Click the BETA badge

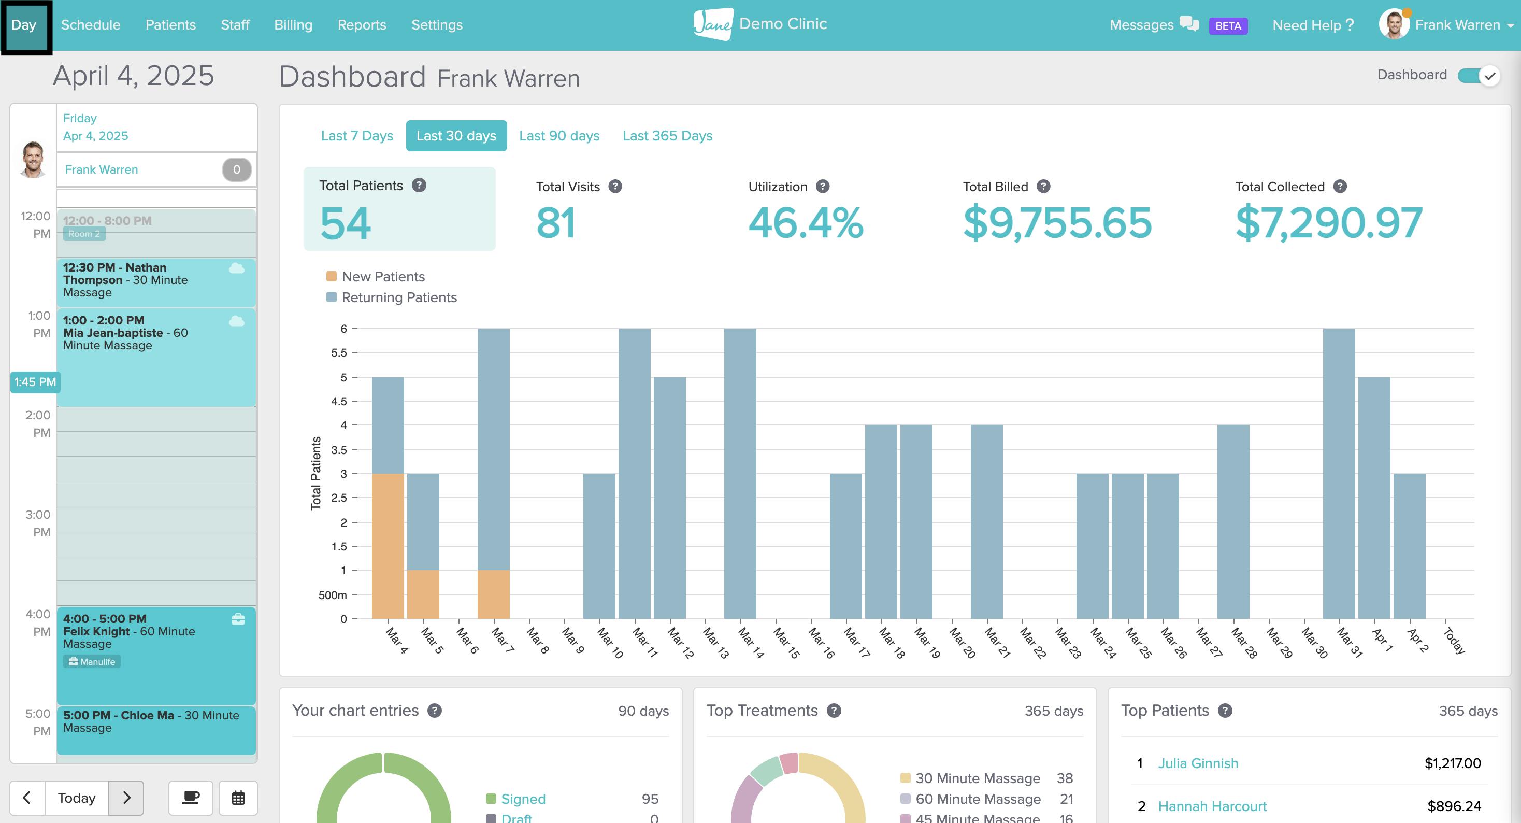(1228, 25)
